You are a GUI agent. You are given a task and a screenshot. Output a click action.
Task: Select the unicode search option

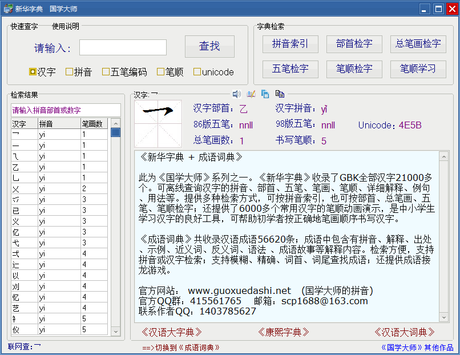pyautogui.click(x=197, y=72)
